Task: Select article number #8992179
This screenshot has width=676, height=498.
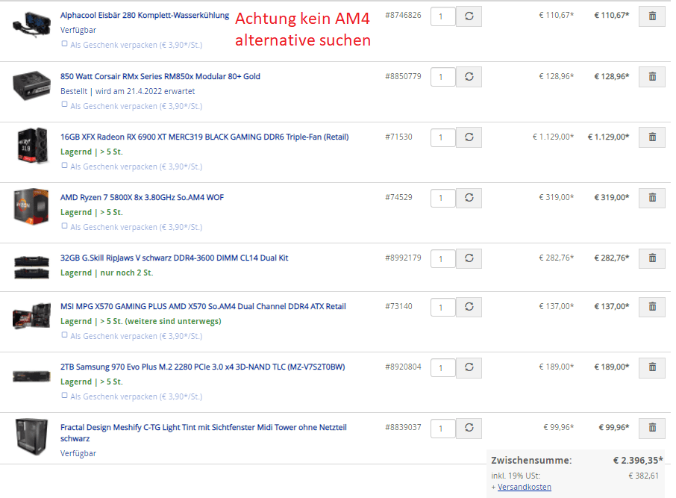Action: coord(403,258)
